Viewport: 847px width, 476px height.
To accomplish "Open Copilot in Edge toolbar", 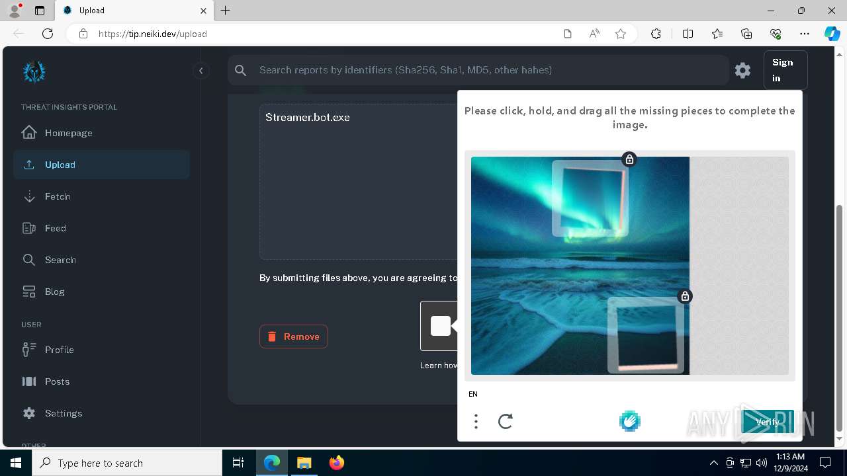I will click(x=832, y=34).
